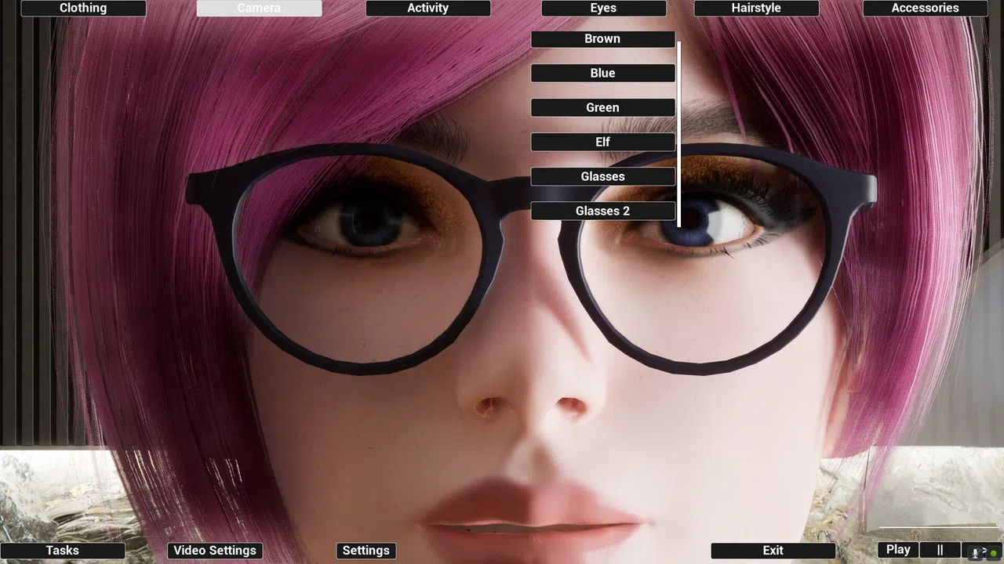
Task: Choose the Glasses 2 option
Action: pos(602,211)
